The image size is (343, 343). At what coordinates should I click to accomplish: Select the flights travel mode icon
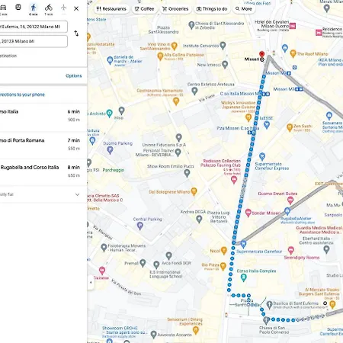click(63, 8)
